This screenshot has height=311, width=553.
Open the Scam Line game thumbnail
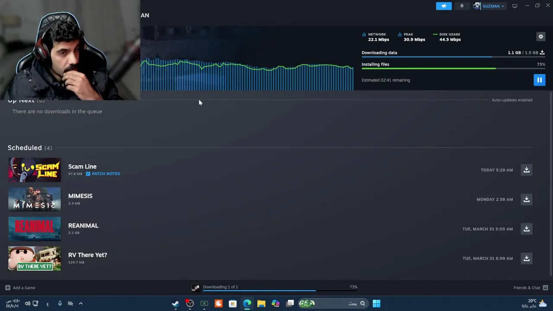[x=35, y=170]
